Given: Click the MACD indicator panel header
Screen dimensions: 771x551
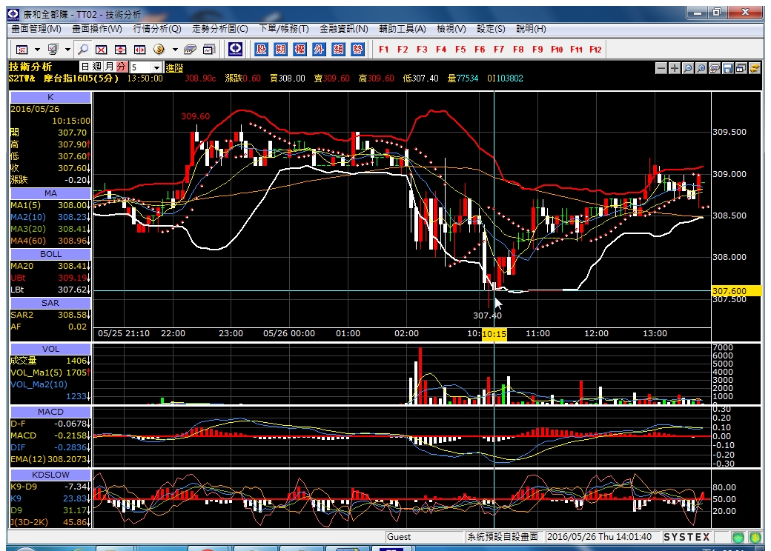Looking at the screenshot, I should pos(50,412).
